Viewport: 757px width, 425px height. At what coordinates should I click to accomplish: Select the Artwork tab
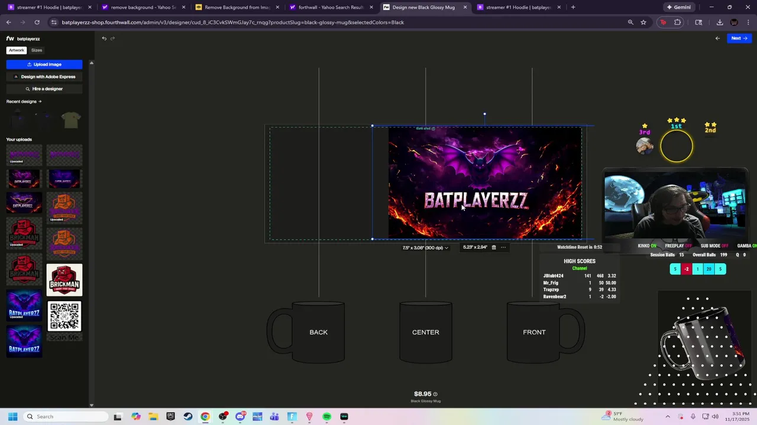pyautogui.click(x=17, y=50)
